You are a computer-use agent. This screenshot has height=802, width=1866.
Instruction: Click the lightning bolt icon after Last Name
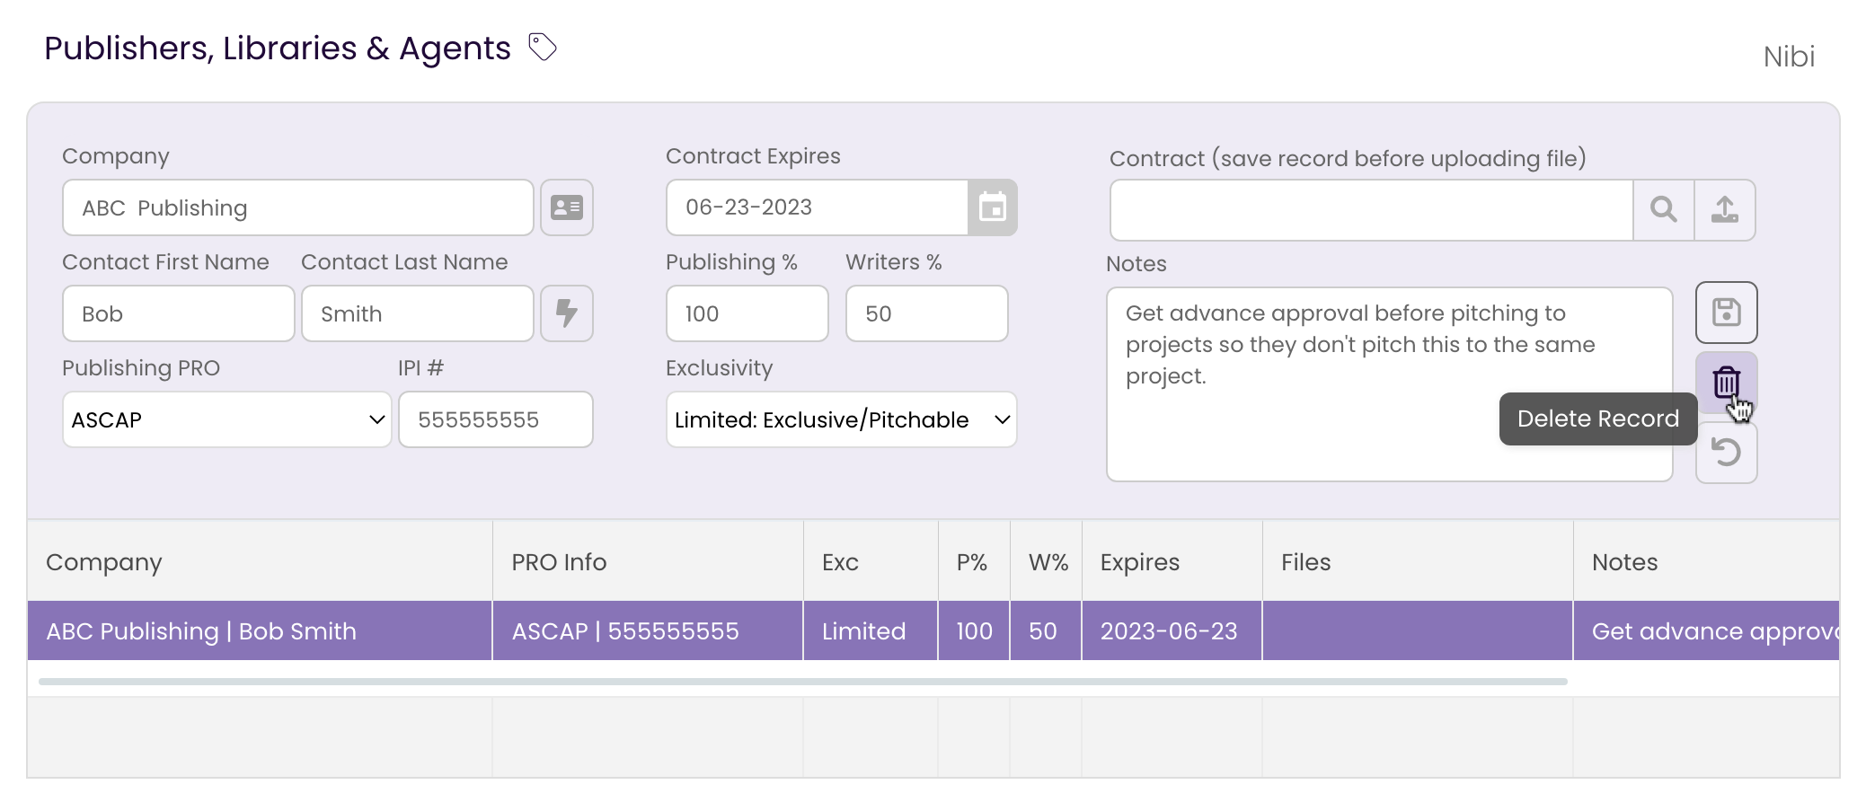[x=567, y=313]
